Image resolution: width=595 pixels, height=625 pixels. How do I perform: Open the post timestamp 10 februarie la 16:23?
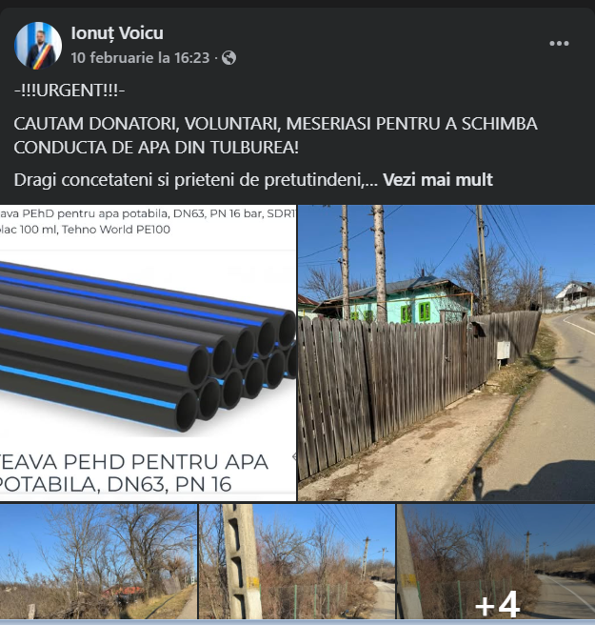tap(140, 58)
